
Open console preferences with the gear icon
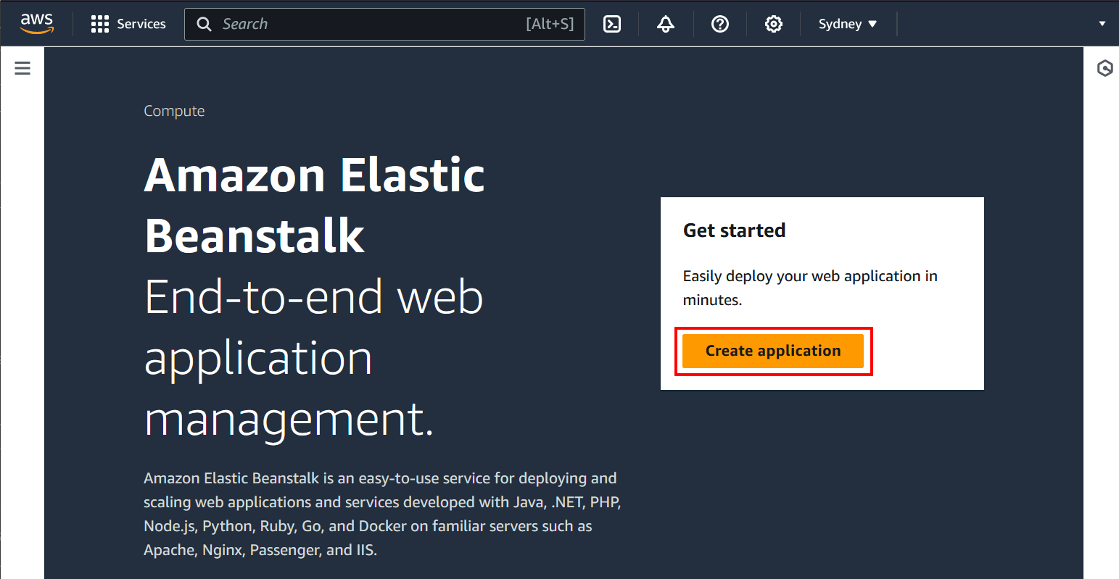coord(773,23)
